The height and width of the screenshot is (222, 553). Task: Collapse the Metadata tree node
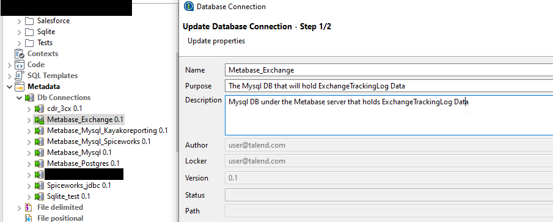click(x=9, y=87)
